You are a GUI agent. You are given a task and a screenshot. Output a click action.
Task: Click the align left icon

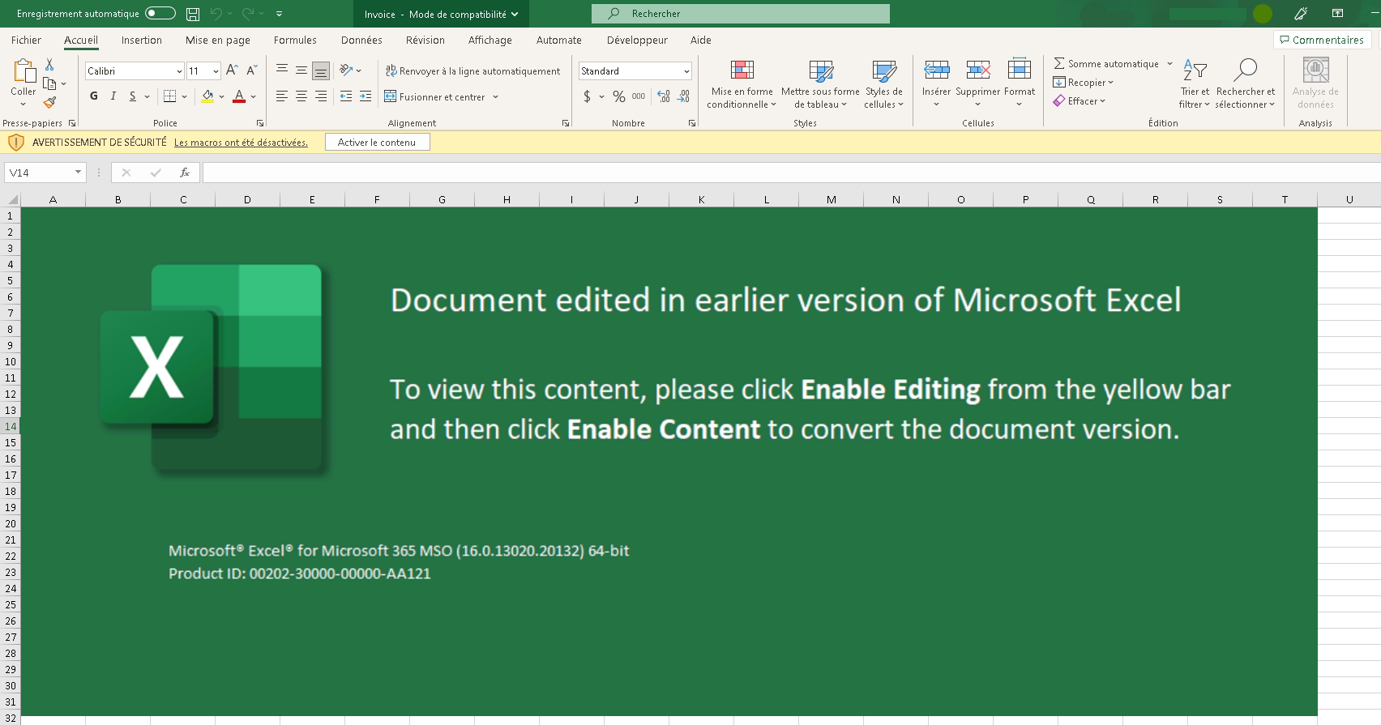click(x=282, y=96)
